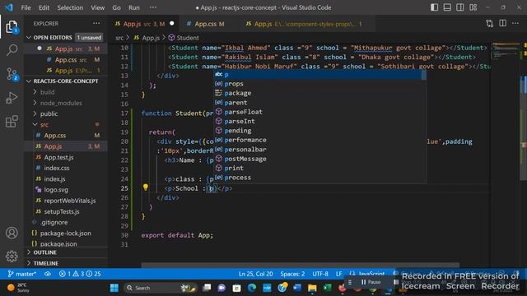Open Source Control view in activity bar
The height and width of the screenshot is (296, 527).
[12, 74]
